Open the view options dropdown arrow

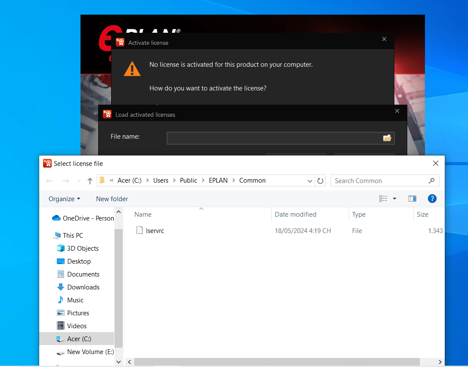(394, 199)
